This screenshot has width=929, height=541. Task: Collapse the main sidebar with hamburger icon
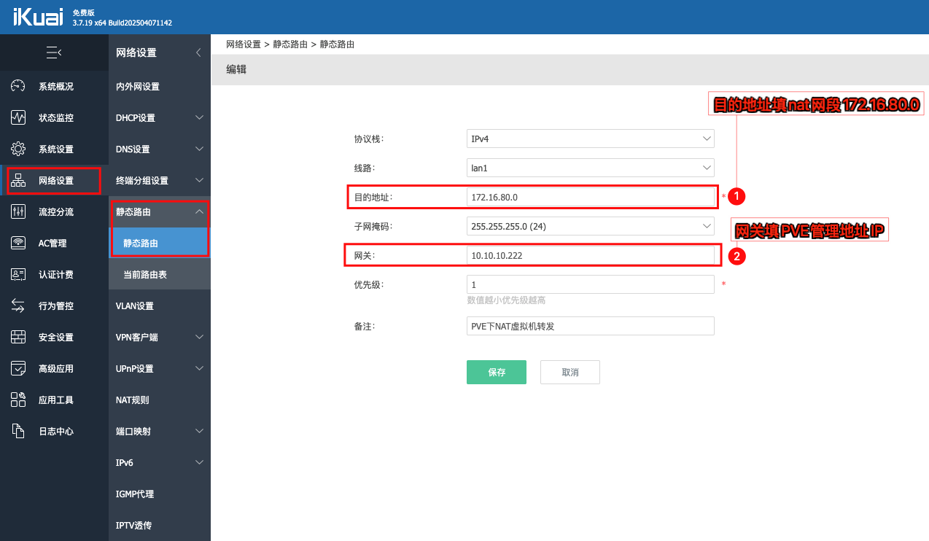53,52
